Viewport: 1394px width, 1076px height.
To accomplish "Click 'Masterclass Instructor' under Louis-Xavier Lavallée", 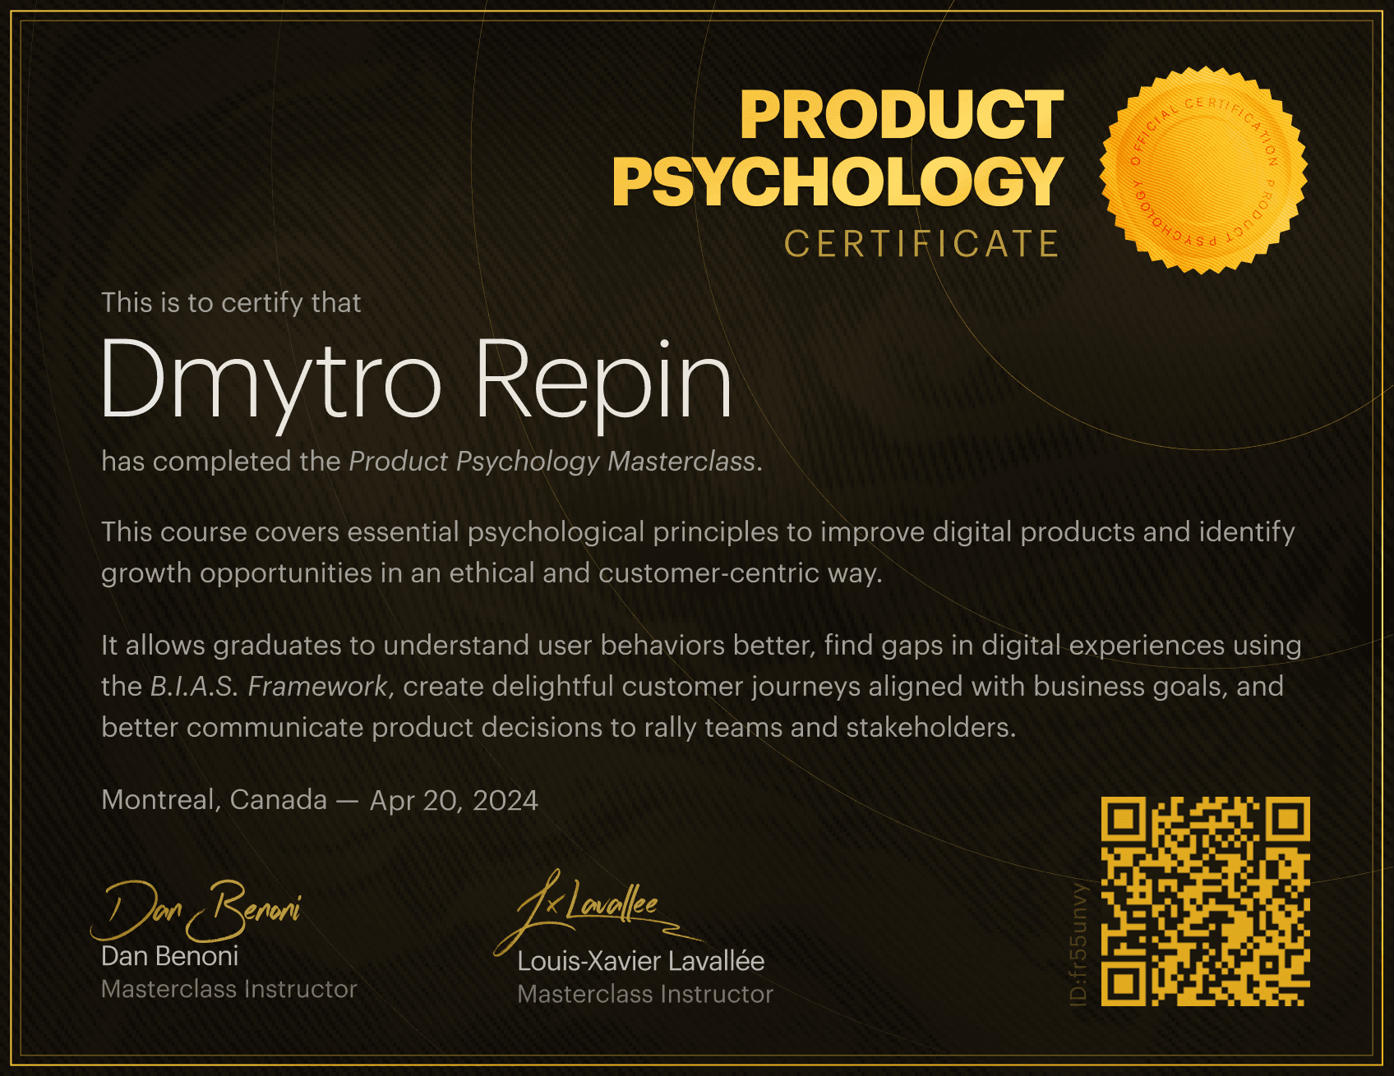I will pos(645,995).
